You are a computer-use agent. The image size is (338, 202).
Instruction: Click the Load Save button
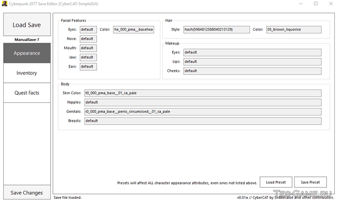(x=27, y=25)
